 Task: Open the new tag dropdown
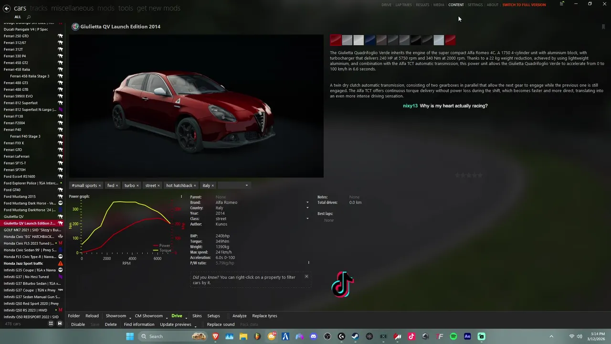coord(247,185)
